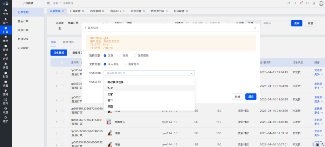
Task: Choose 7-11 from the courier list
Action: [x=149, y=88]
